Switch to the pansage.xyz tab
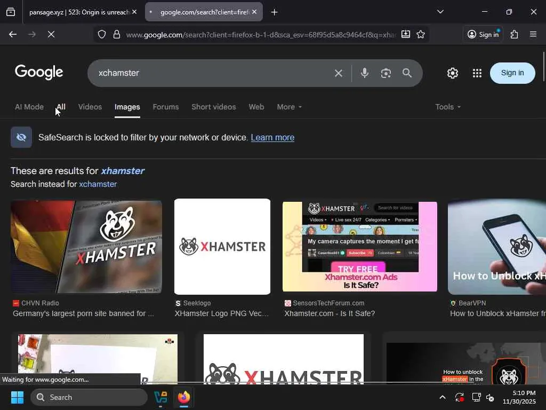This screenshot has width=546, height=410. 79,12
